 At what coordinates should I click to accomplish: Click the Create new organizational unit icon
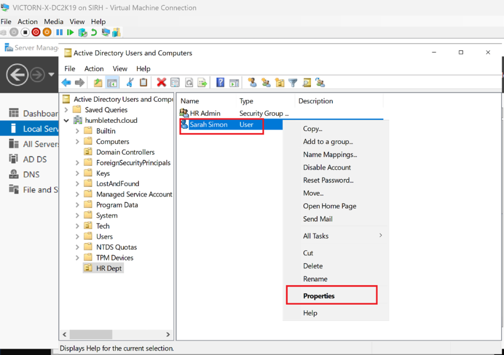(x=280, y=83)
